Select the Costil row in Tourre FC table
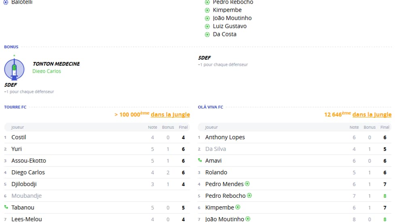This screenshot has width=395, height=222. pyautogui.click(x=97, y=137)
